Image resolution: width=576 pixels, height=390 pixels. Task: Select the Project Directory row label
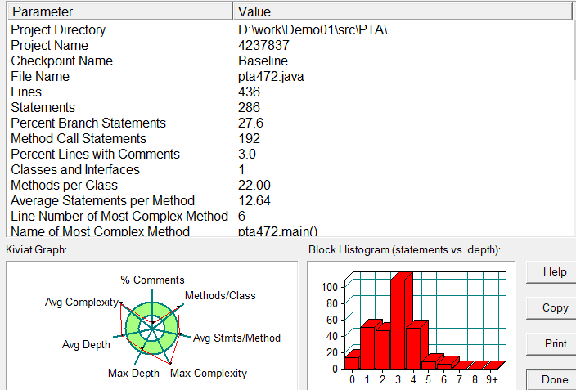pyautogui.click(x=58, y=29)
